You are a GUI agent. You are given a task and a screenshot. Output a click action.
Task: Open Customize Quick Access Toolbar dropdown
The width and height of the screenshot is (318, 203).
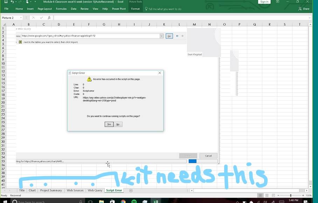click(x=35, y=2)
